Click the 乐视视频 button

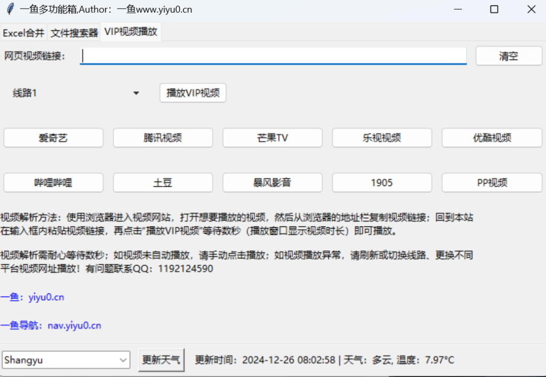point(382,138)
